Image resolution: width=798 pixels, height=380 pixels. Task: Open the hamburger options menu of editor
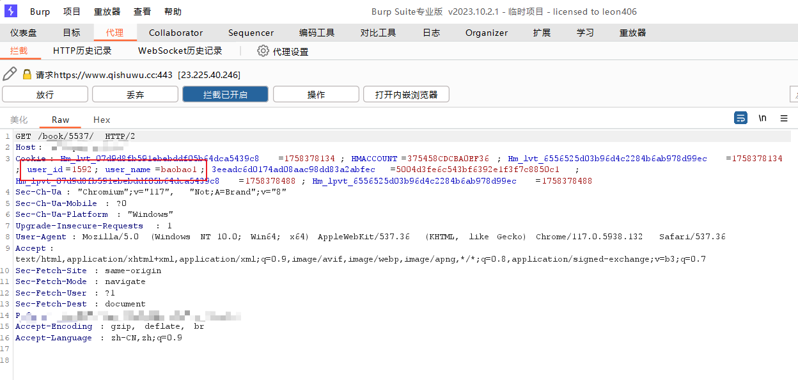click(784, 118)
